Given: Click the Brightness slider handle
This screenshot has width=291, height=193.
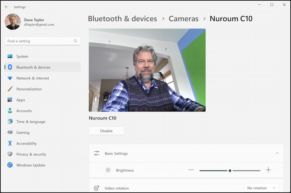Looking at the screenshot, I should 230,171.
